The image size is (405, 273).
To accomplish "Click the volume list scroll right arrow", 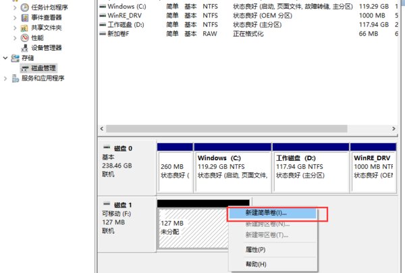I will tap(394, 129).
